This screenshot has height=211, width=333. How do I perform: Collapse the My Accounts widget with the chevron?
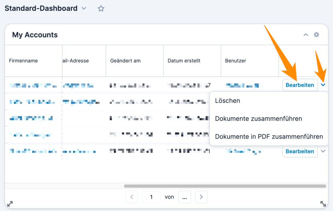306,34
